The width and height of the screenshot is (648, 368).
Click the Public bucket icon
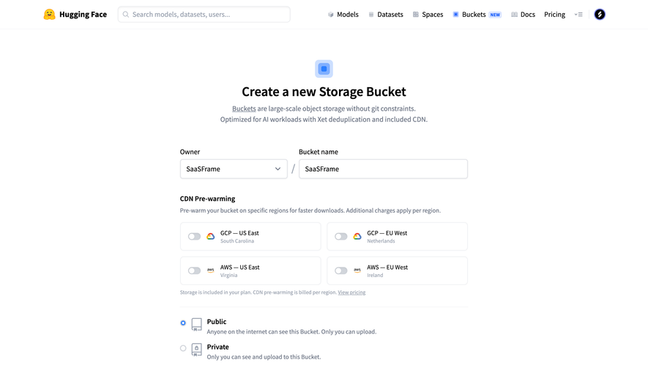[x=197, y=325]
